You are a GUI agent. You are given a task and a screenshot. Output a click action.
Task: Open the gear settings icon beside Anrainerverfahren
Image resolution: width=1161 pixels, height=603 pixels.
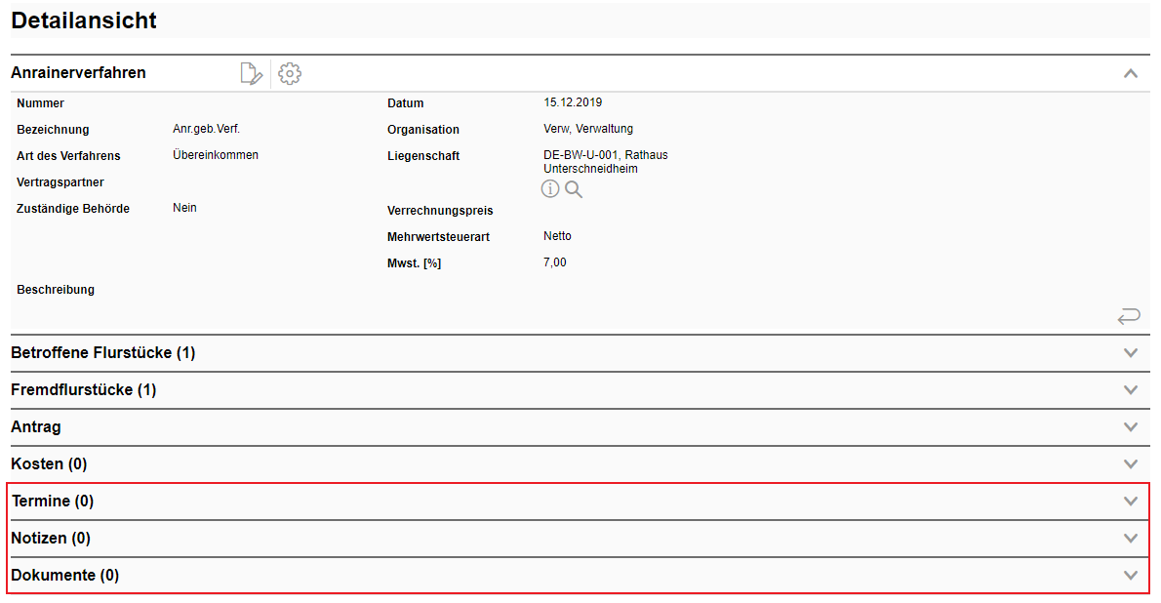click(290, 73)
